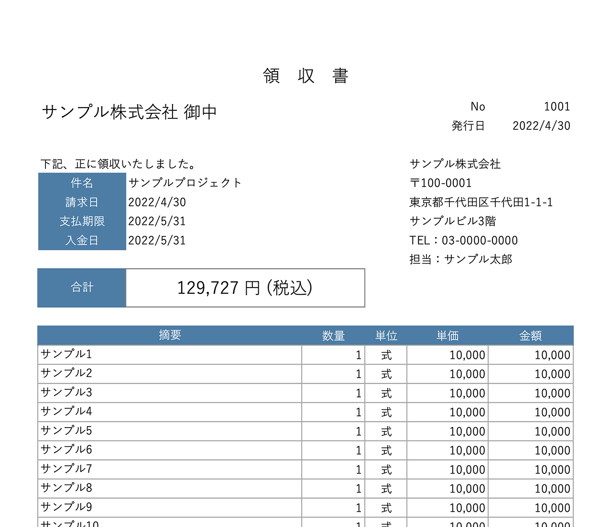Select the receipt number 1001
The height and width of the screenshot is (527, 612).
[557, 106]
